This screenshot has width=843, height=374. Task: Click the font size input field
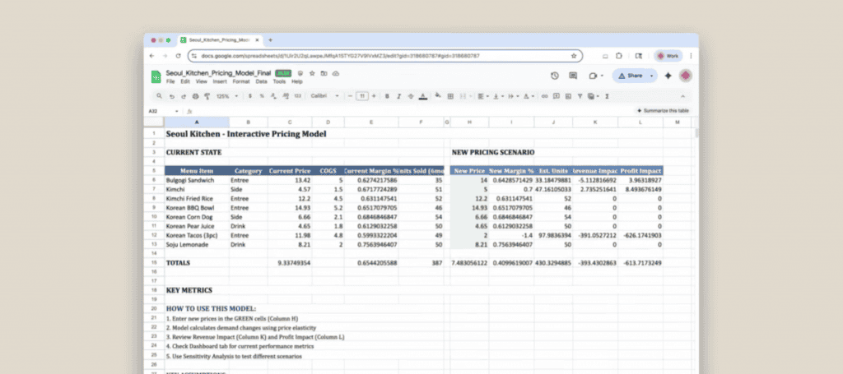tap(361, 96)
